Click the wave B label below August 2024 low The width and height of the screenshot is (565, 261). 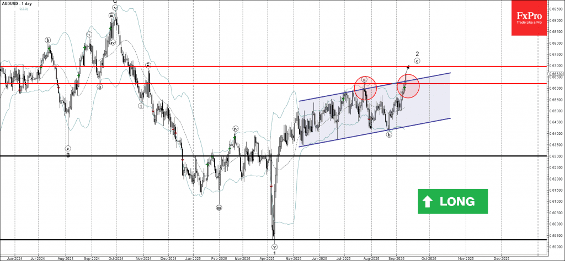tap(68, 155)
